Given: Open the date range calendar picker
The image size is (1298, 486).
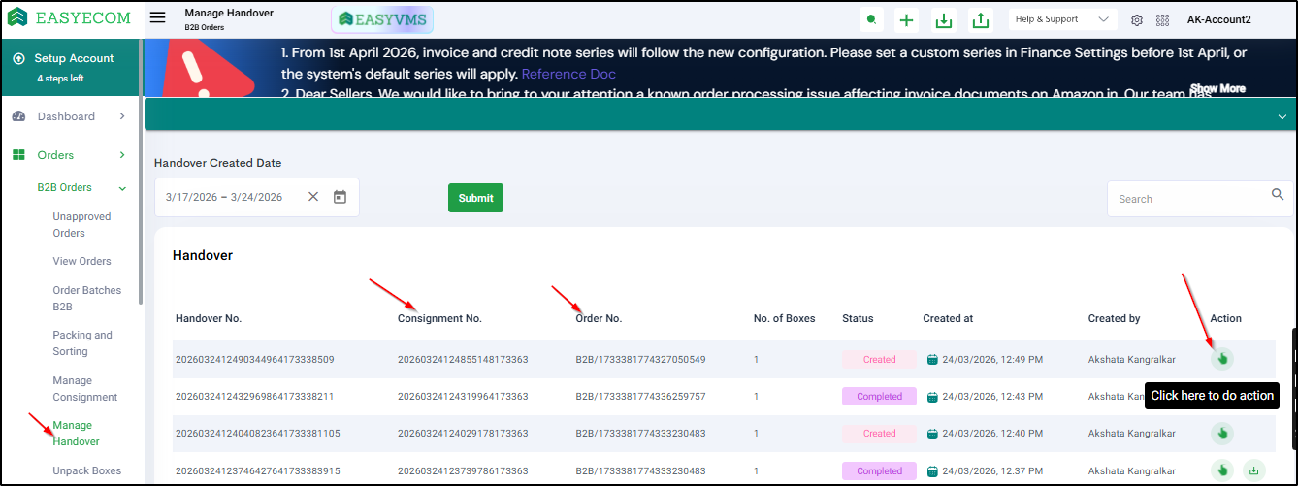Looking at the screenshot, I should pos(340,197).
